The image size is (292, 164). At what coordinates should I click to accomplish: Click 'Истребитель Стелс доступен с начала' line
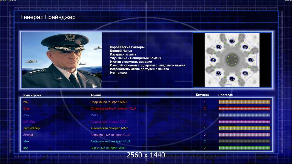click(x=139, y=69)
